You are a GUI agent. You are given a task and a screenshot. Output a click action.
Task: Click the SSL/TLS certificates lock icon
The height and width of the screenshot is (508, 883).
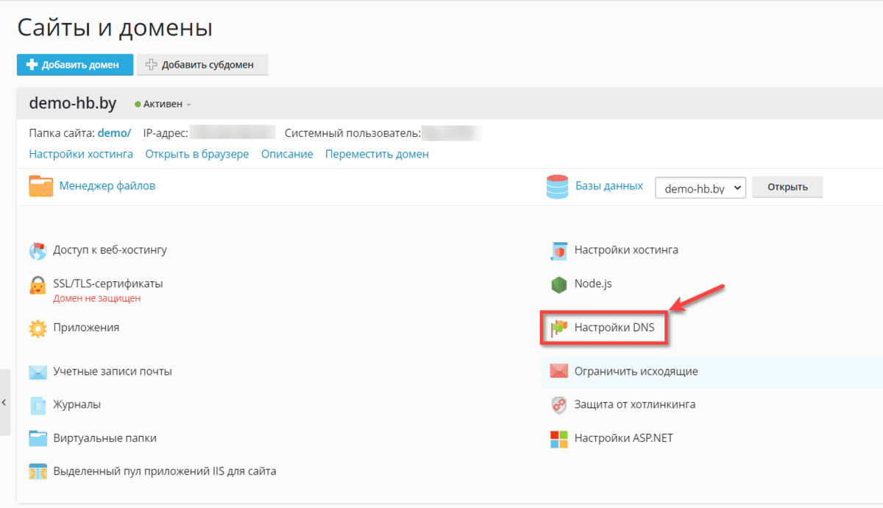tap(38, 285)
